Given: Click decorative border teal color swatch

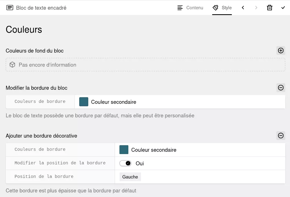Looking at the screenshot, I should point(124,150).
